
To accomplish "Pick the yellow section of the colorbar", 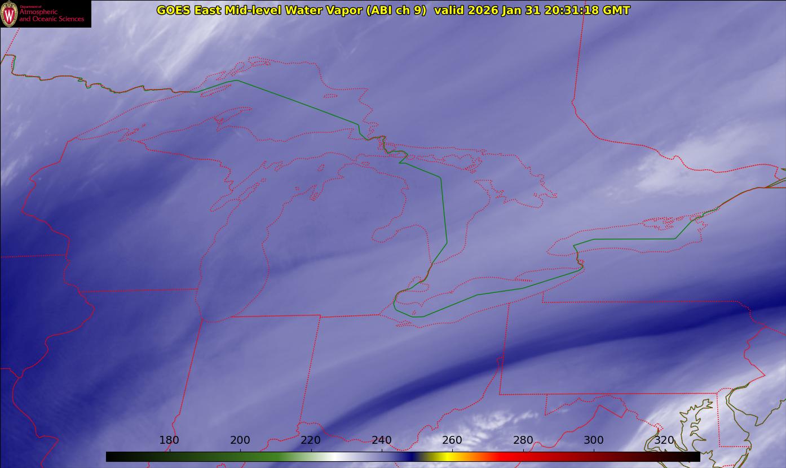I will 445,457.
